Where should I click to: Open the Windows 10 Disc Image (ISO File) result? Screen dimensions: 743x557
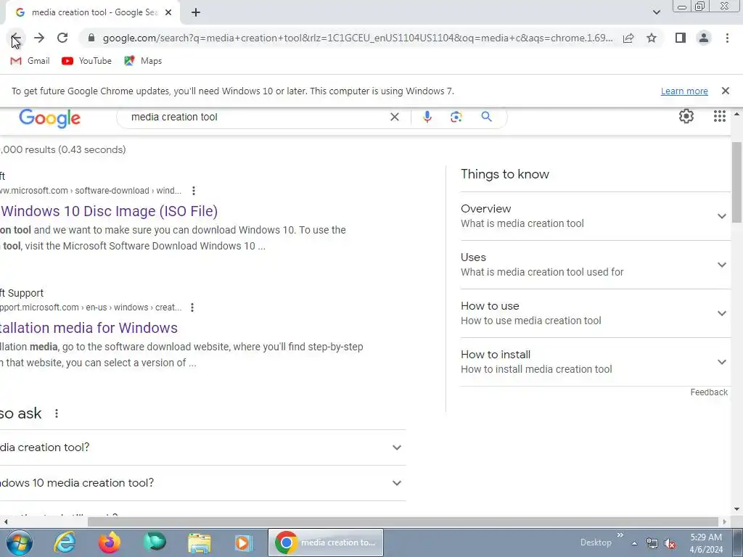pyautogui.click(x=110, y=211)
